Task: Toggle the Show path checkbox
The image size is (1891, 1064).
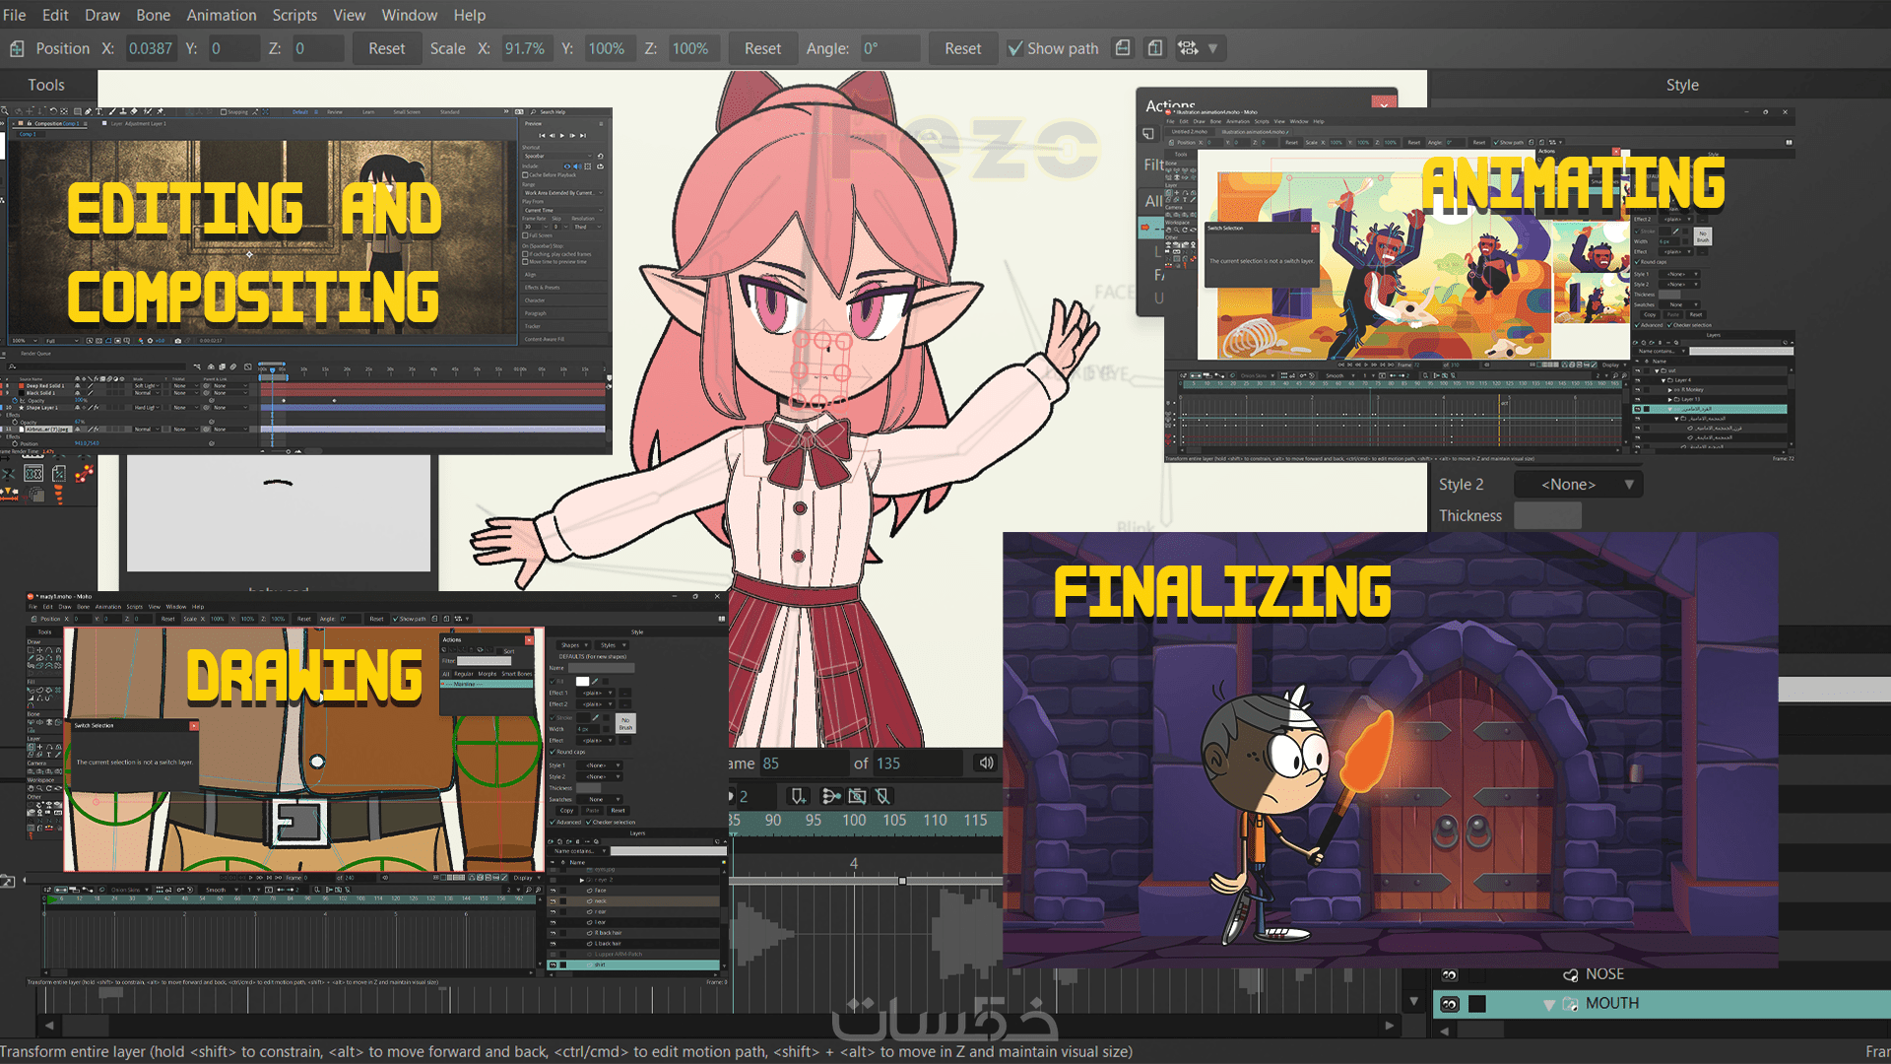Action: (x=1015, y=48)
